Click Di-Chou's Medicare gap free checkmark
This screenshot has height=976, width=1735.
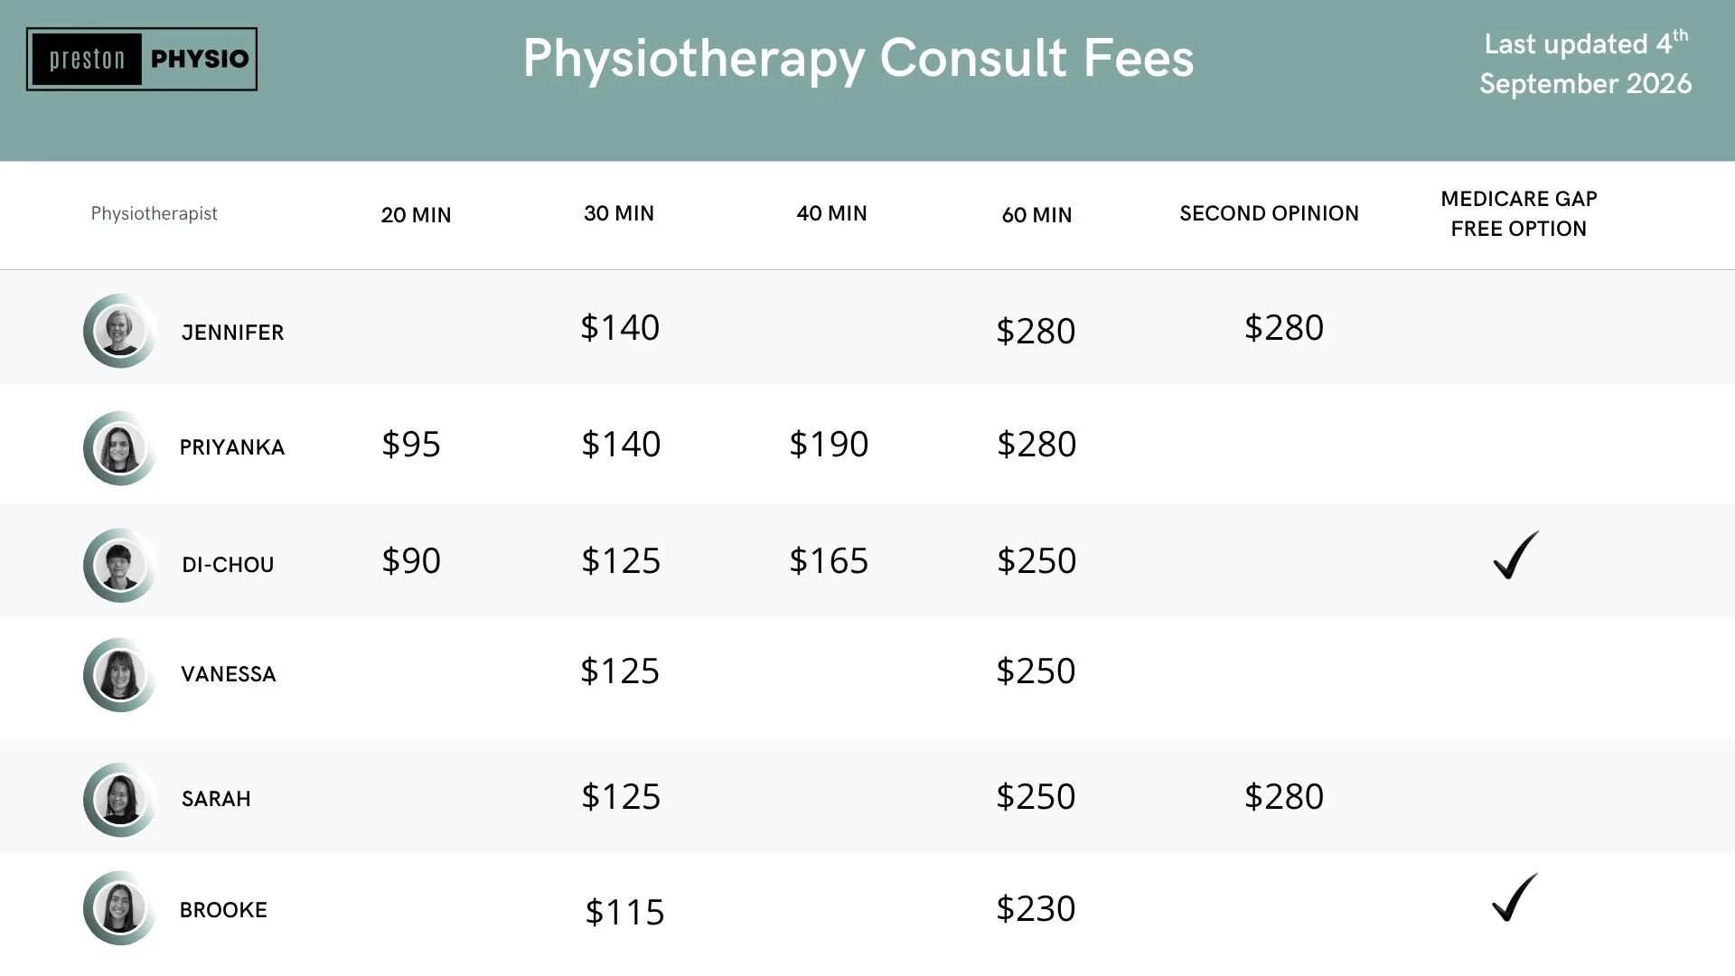(x=1515, y=555)
